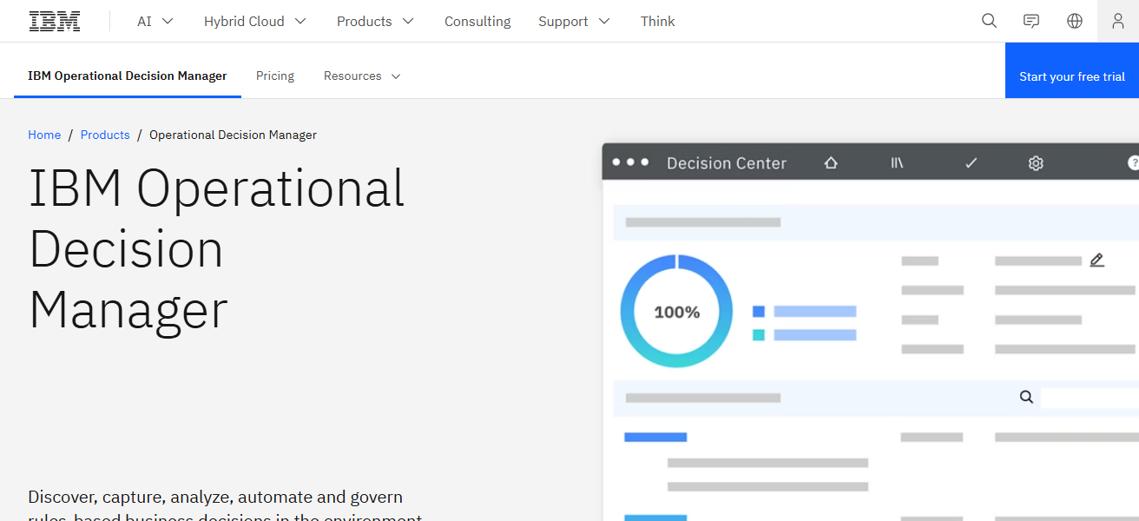
Task: Follow the Home breadcrumb link
Action: [x=44, y=135]
